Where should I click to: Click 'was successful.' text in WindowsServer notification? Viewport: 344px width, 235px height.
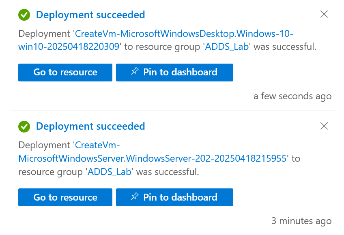[168, 172]
